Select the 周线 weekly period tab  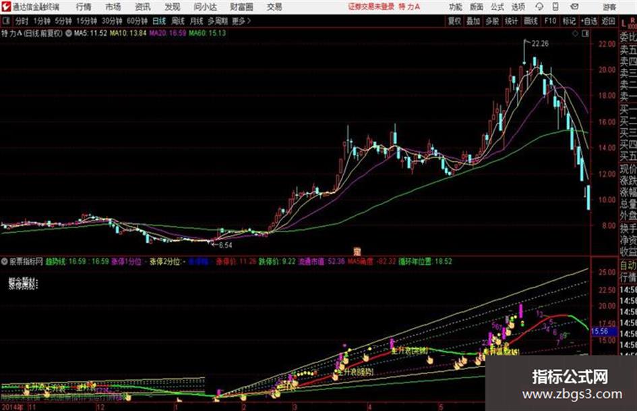177,21
